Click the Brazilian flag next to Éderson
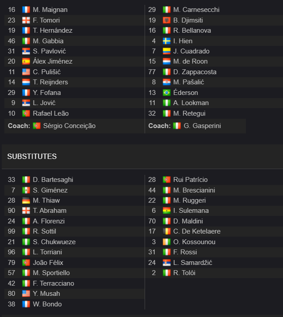The height and width of the screenshot is (317, 283). [167, 93]
